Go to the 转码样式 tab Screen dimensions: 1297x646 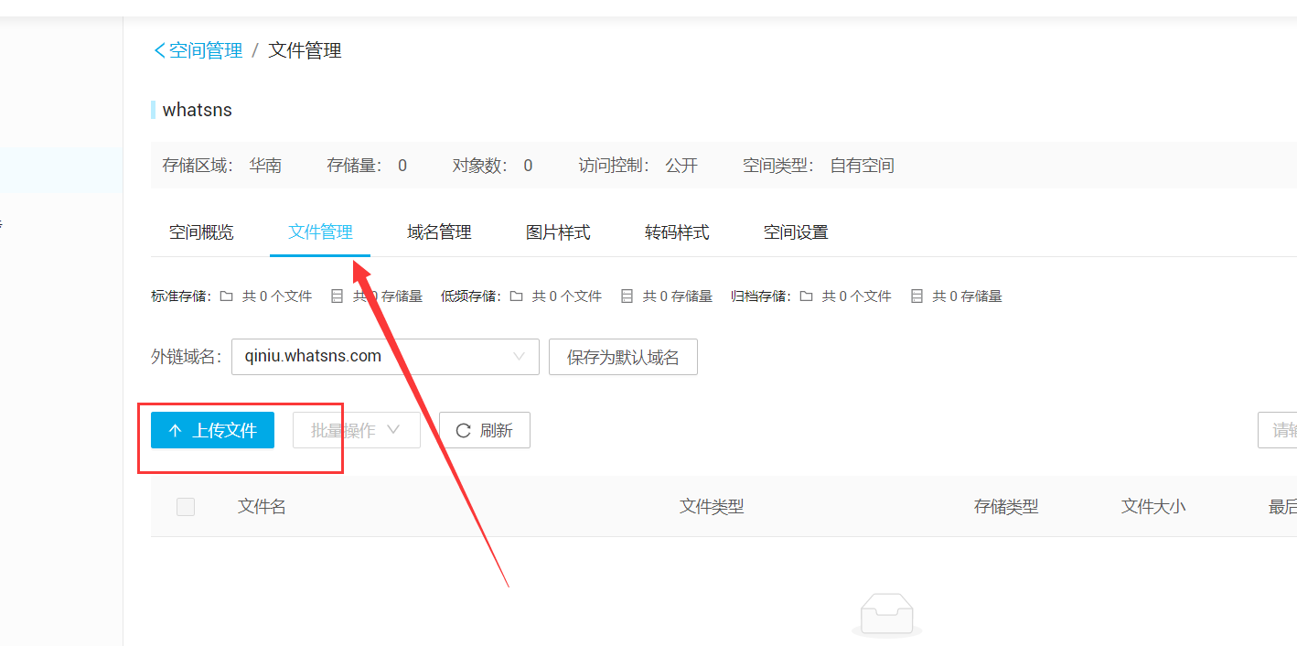point(677,232)
